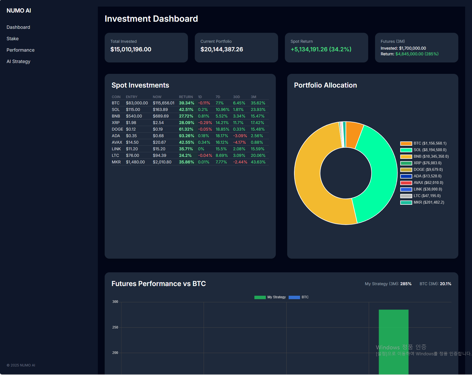Toggle LTC legend swatch
The height and width of the screenshot is (375, 472).
click(406, 196)
